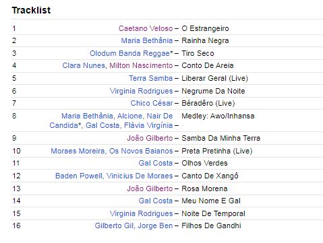This screenshot has width=323, height=243.
Task: Click the Jorge Ben artist link
Action: tap(155, 225)
